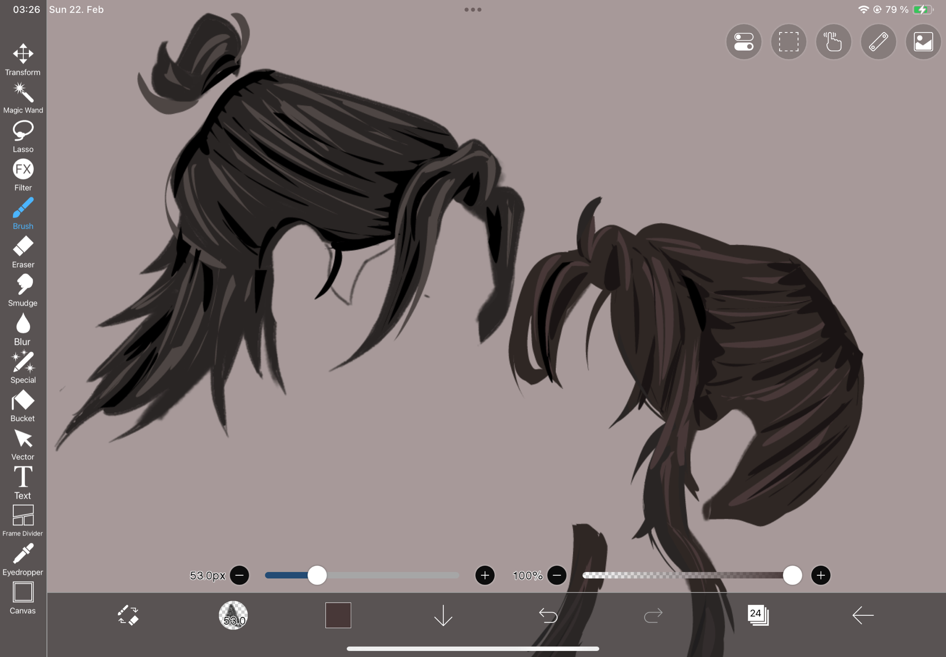The width and height of the screenshot is (946, 657).
Task: Select the Magic Wand tool
Action: [x=23, y=98]
